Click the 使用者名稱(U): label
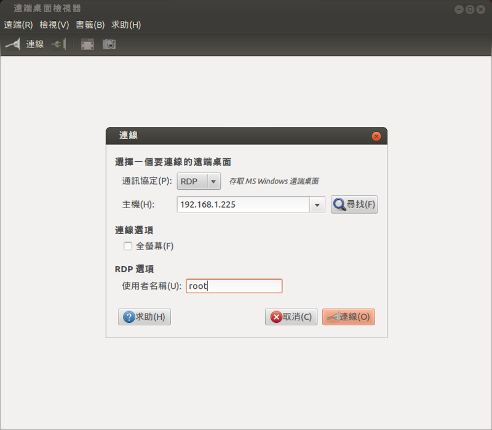The height and width of the screenshot is (430, 492). tap(151, 286)
